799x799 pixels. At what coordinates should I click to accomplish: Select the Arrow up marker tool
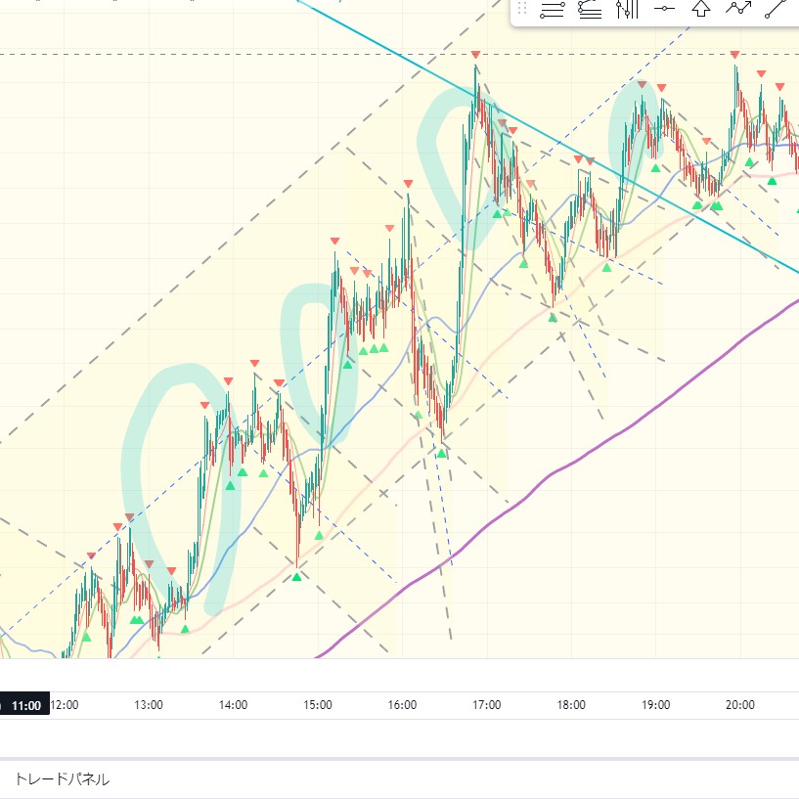[700, 10]
